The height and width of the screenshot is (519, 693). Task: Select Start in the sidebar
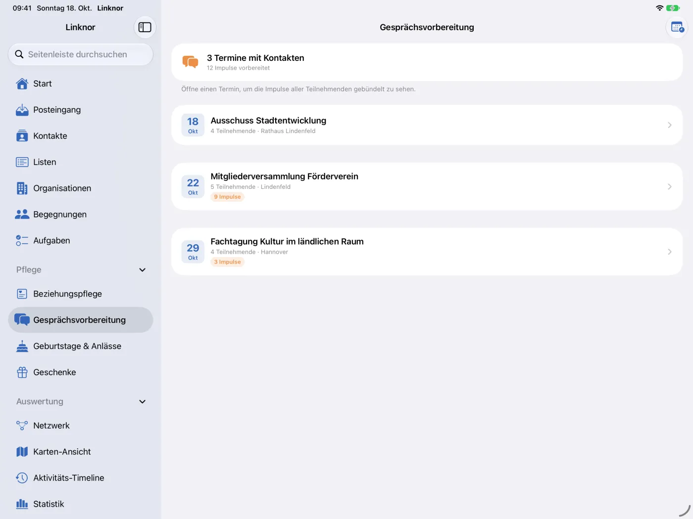tap(81, 84)
